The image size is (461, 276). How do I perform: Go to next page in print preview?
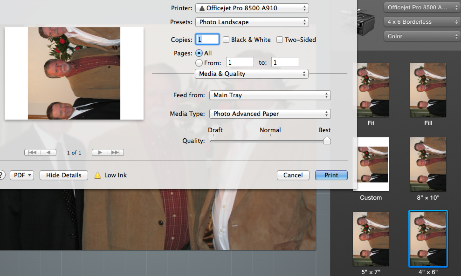(x=100, y=152)
